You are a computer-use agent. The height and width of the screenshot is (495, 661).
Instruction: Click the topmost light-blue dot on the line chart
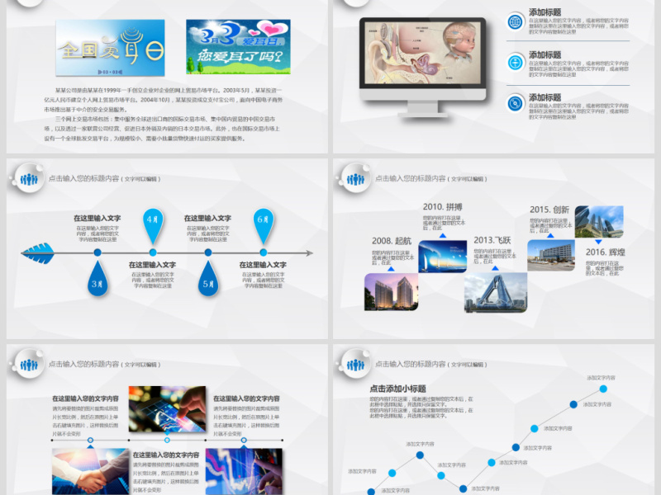pos(603,389)
